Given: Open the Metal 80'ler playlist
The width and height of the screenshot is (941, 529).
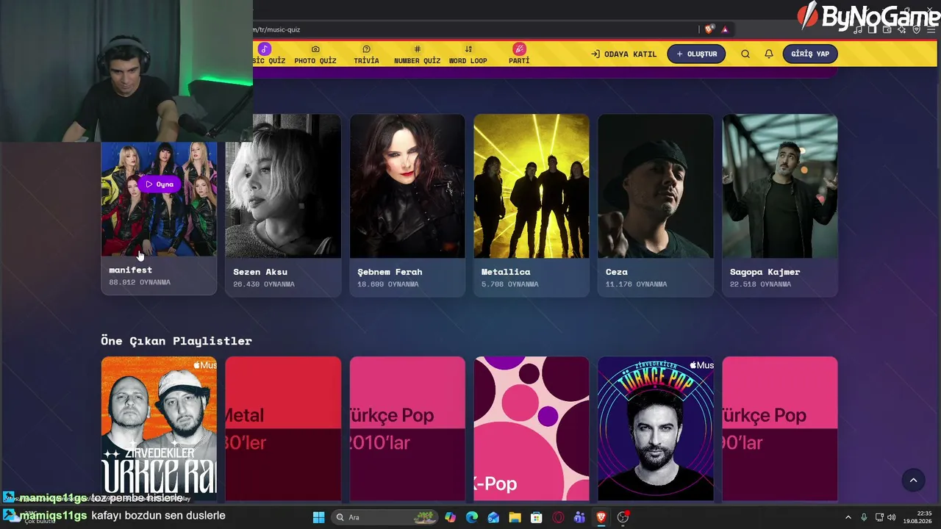Looking at the screenshot, I should 283,428.
